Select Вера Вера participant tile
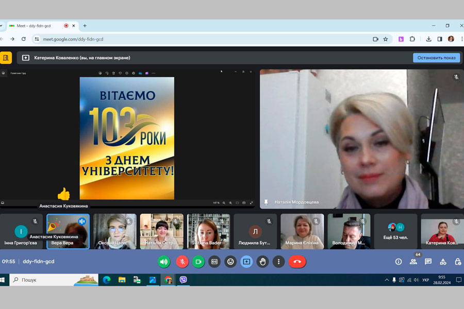This screenshot has height=309, width=464. 68,231
